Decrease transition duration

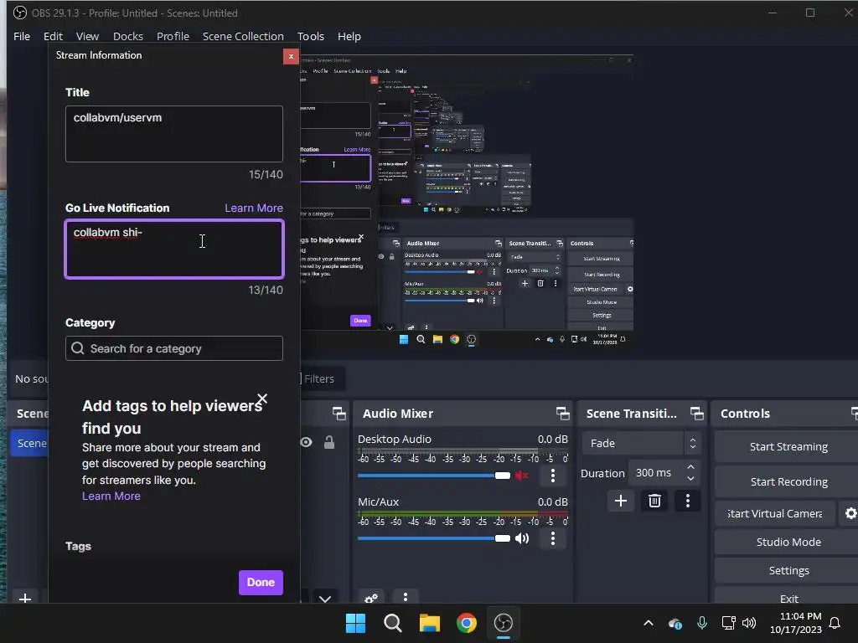[x=690, y=479]
